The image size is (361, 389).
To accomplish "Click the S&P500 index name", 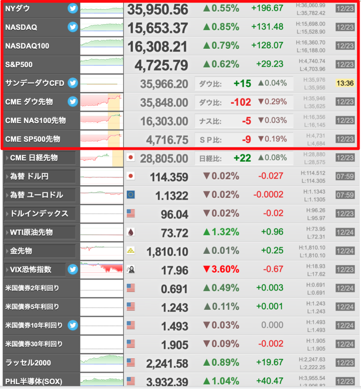I will [19, 65].
